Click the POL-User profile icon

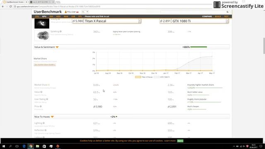(x=66, y=12)
